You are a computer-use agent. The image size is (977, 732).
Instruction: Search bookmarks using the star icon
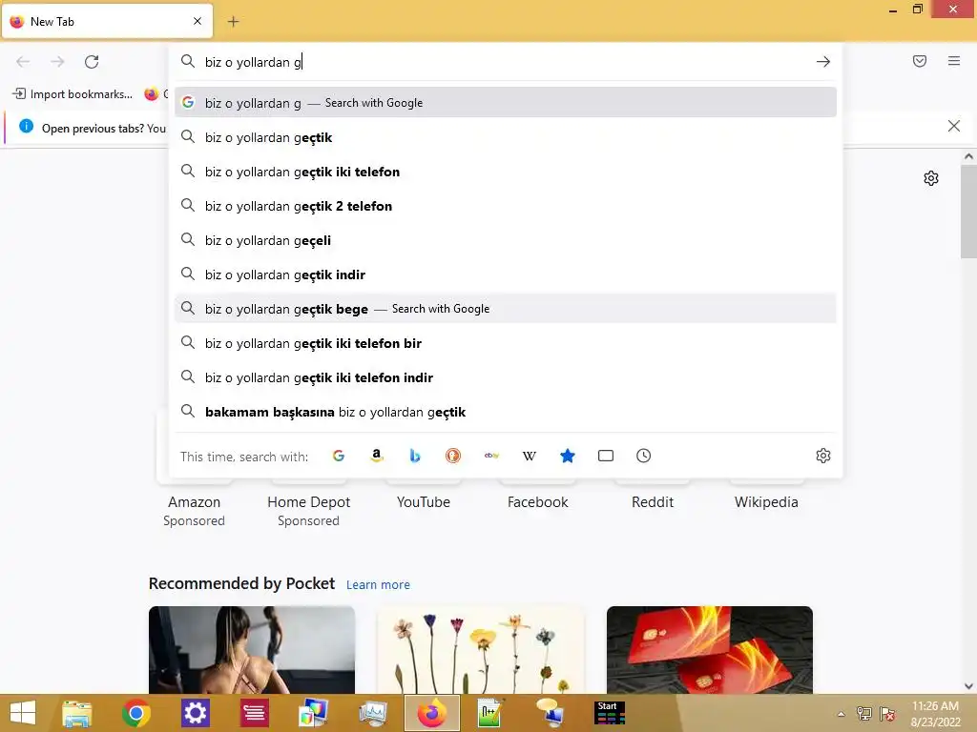coord(567,456)
